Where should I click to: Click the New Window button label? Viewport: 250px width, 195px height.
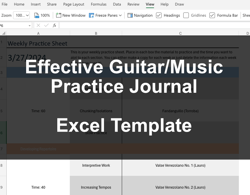[74, 15]
